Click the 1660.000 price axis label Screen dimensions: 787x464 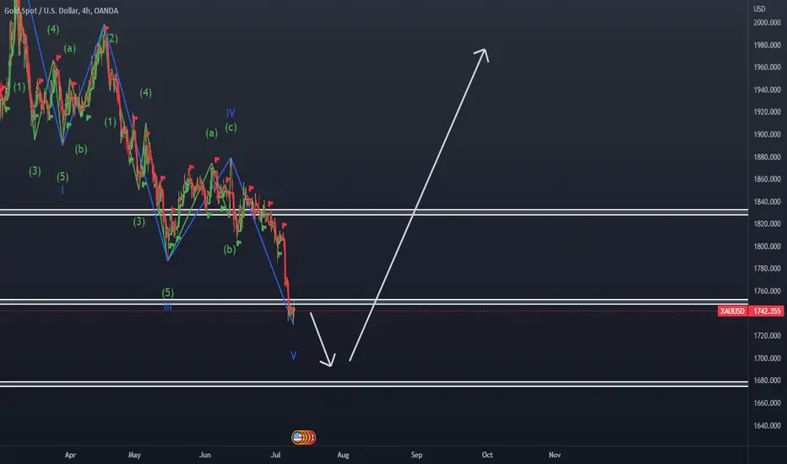click(x=767, y=402)
